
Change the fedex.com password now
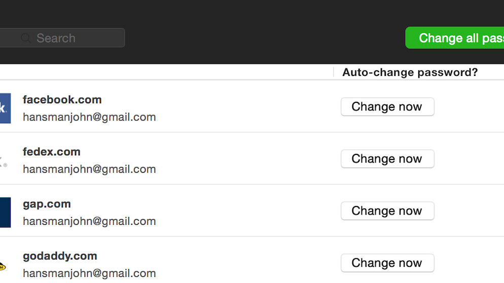coord(387,159)
